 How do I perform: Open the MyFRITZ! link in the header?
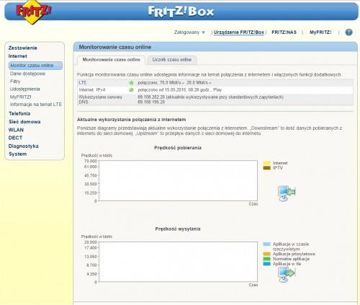320,32
